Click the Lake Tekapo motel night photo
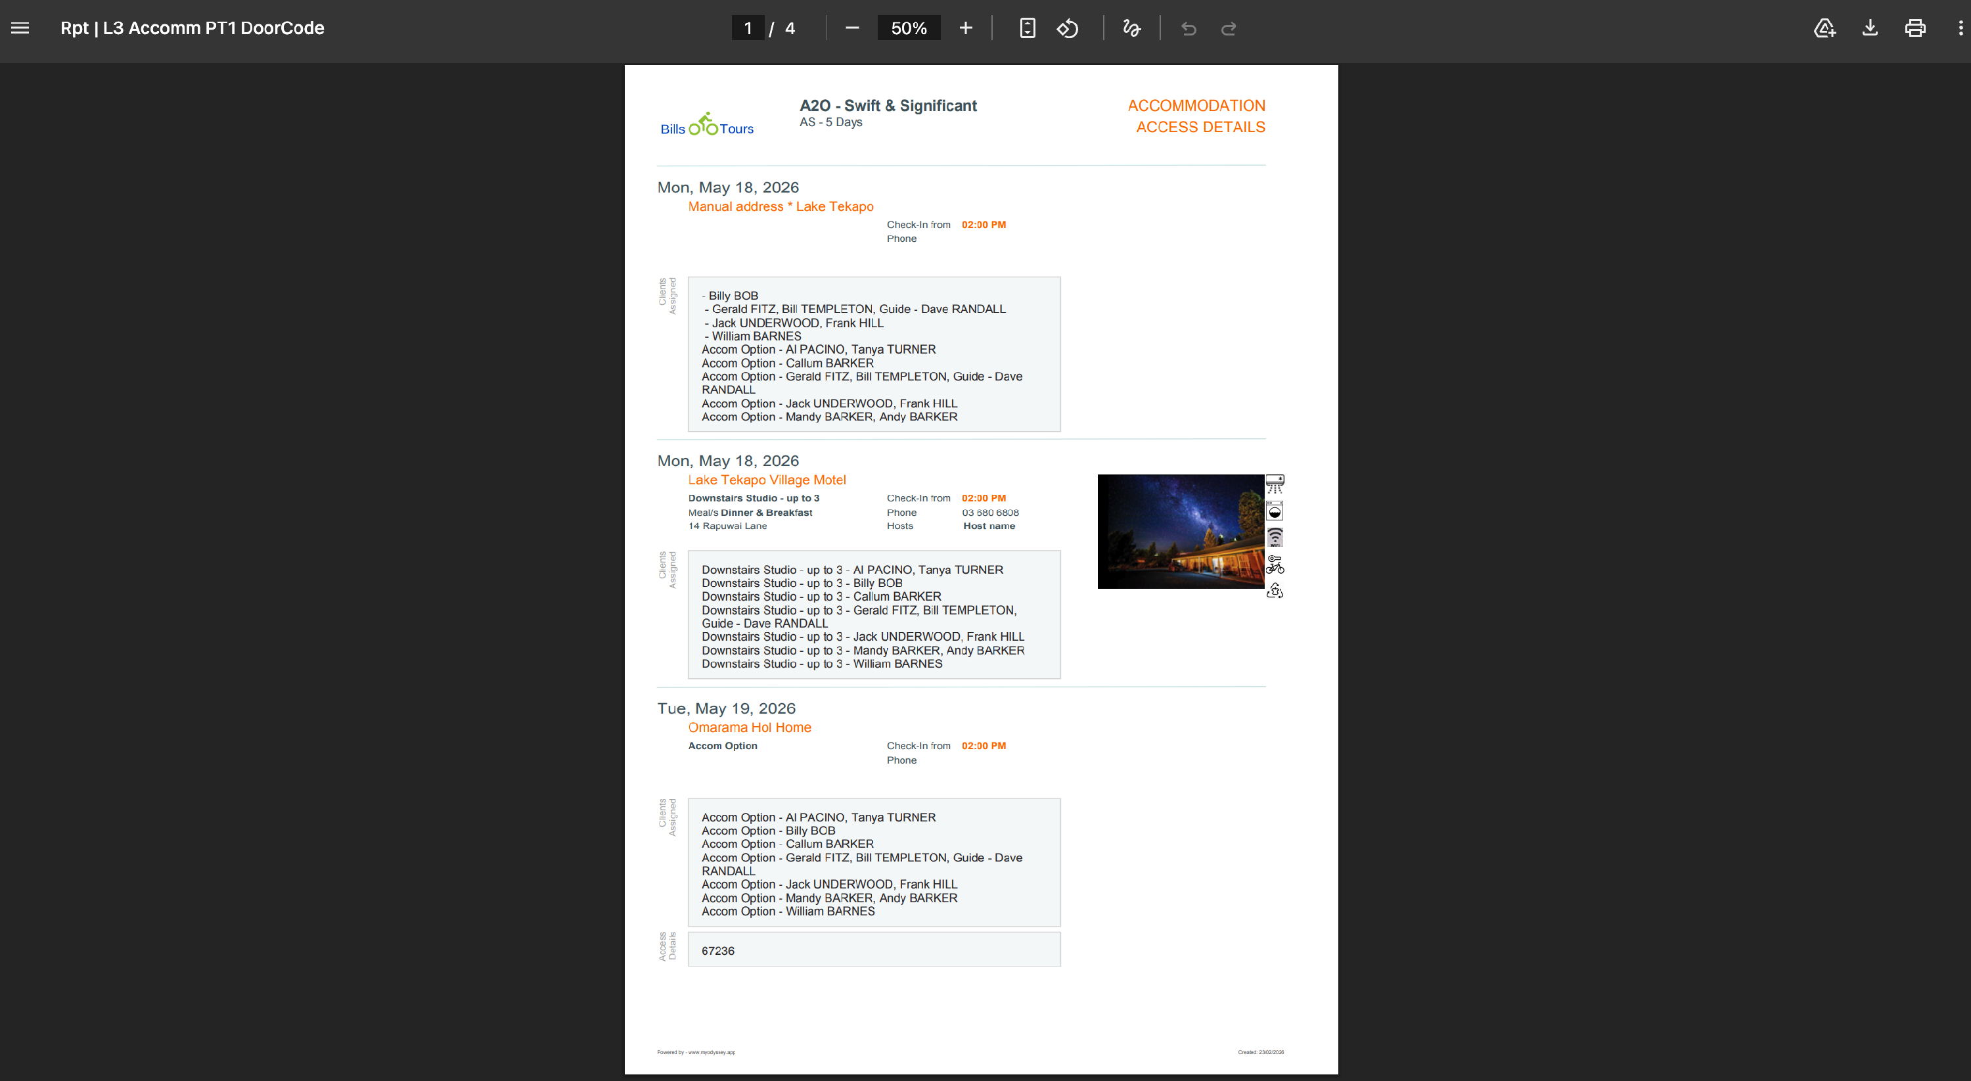The image size is (1971, 1081). coord(1180,531)
